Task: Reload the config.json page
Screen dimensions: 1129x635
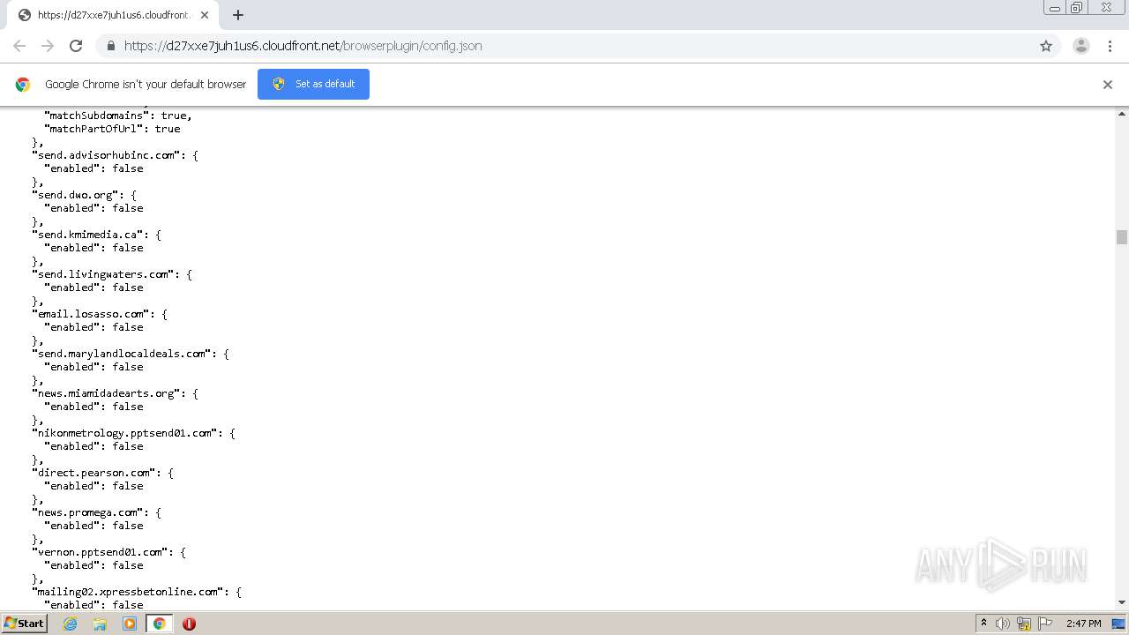Action: [76, 46]
